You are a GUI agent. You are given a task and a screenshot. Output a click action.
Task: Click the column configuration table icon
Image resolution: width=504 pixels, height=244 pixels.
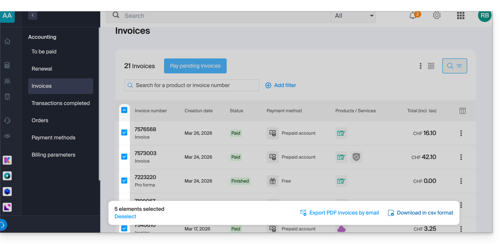tap(462, 111)
